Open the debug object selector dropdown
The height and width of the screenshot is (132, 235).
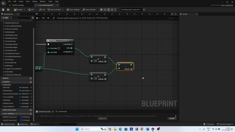(131, 10)
